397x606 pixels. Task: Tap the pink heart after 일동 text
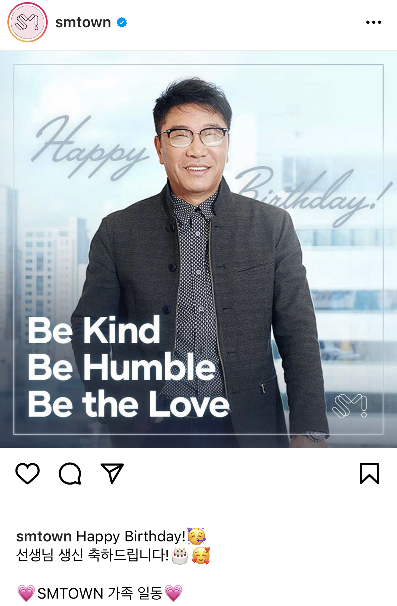pyautogui.click(x=173, y=593)
